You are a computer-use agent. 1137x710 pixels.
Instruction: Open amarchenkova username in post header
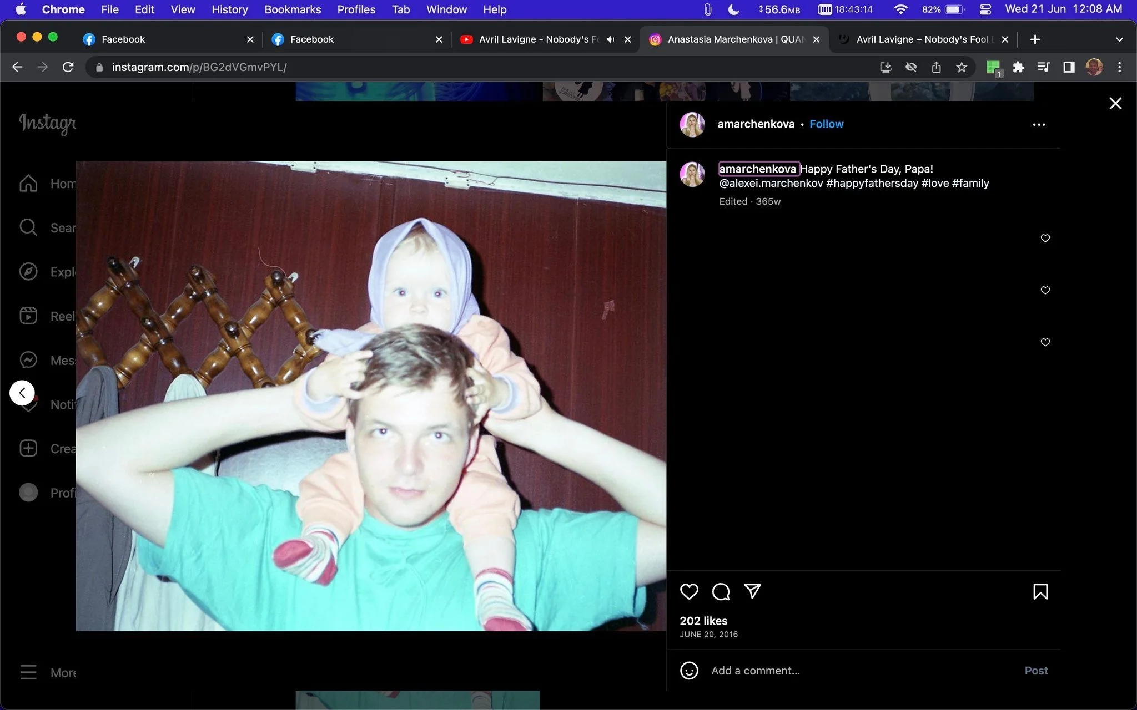[756, 124]
